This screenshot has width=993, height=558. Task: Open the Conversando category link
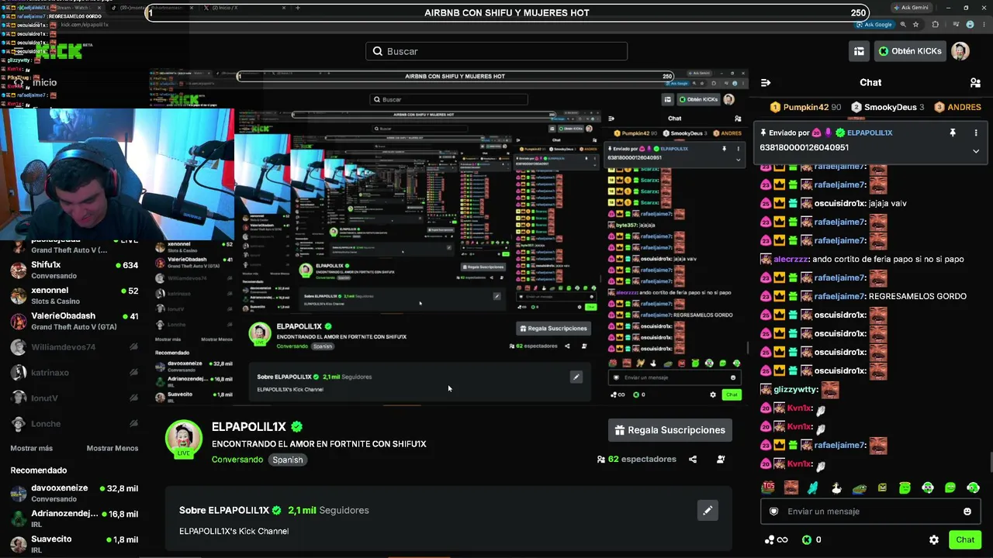[237, 460]
